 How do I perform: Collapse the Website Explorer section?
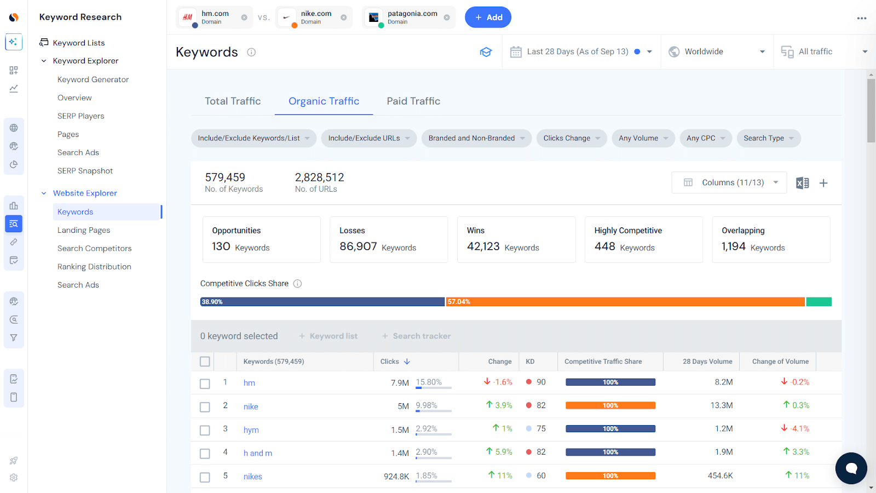(x=44, y=193)
